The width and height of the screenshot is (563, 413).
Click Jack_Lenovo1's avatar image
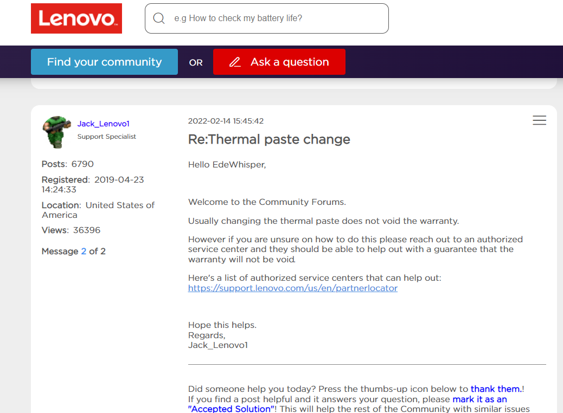(57, 132)
